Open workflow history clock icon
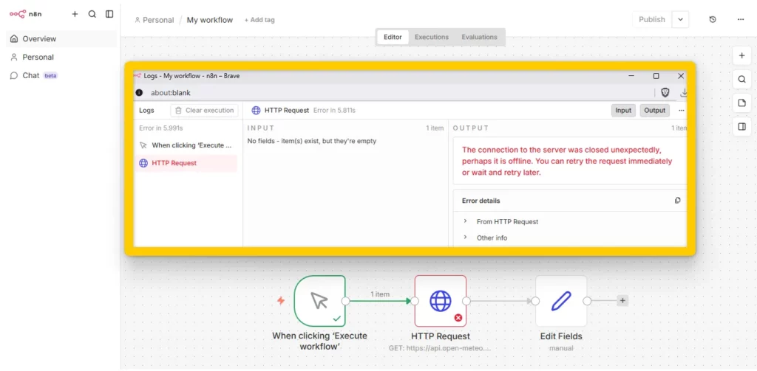The image size is (757, 371). 713,19
